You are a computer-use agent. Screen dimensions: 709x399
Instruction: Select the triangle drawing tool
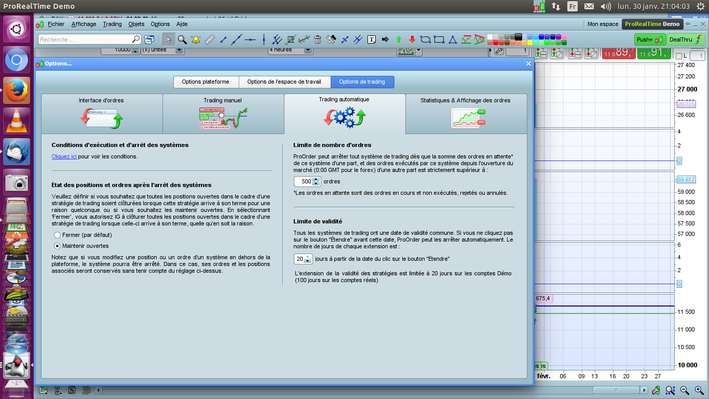coord(453,39)
